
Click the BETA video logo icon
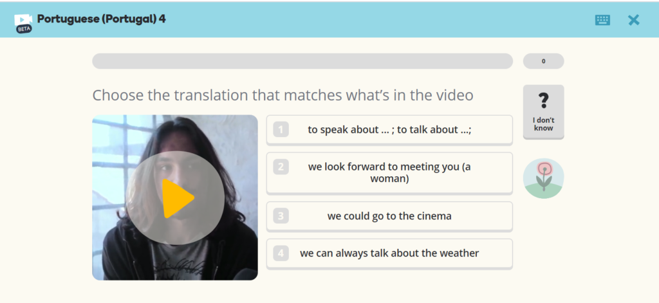pos(23,23)
